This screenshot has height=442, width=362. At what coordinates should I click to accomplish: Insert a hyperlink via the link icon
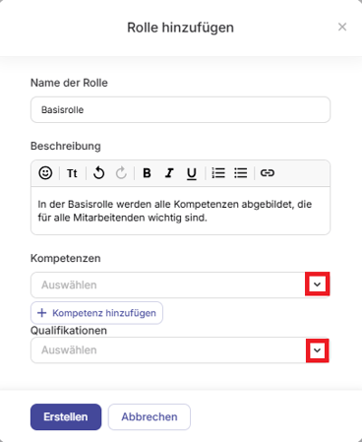[268, 172]
